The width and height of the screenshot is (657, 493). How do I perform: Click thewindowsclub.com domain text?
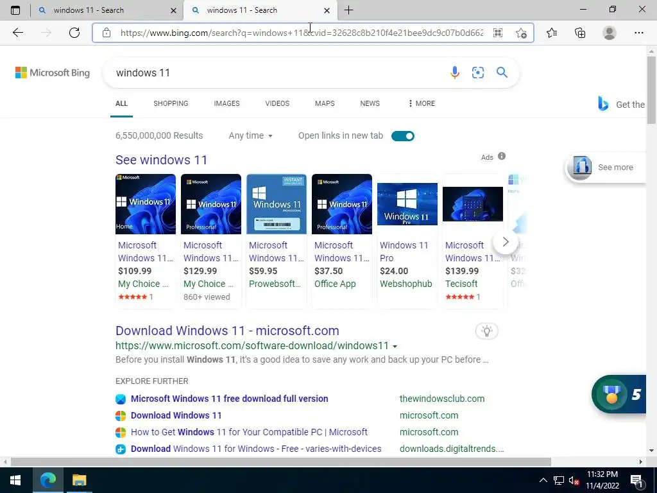442,399
